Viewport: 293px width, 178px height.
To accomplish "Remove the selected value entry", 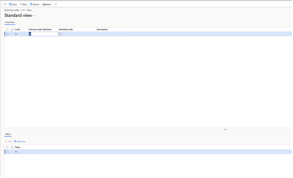I will point(19,141).
